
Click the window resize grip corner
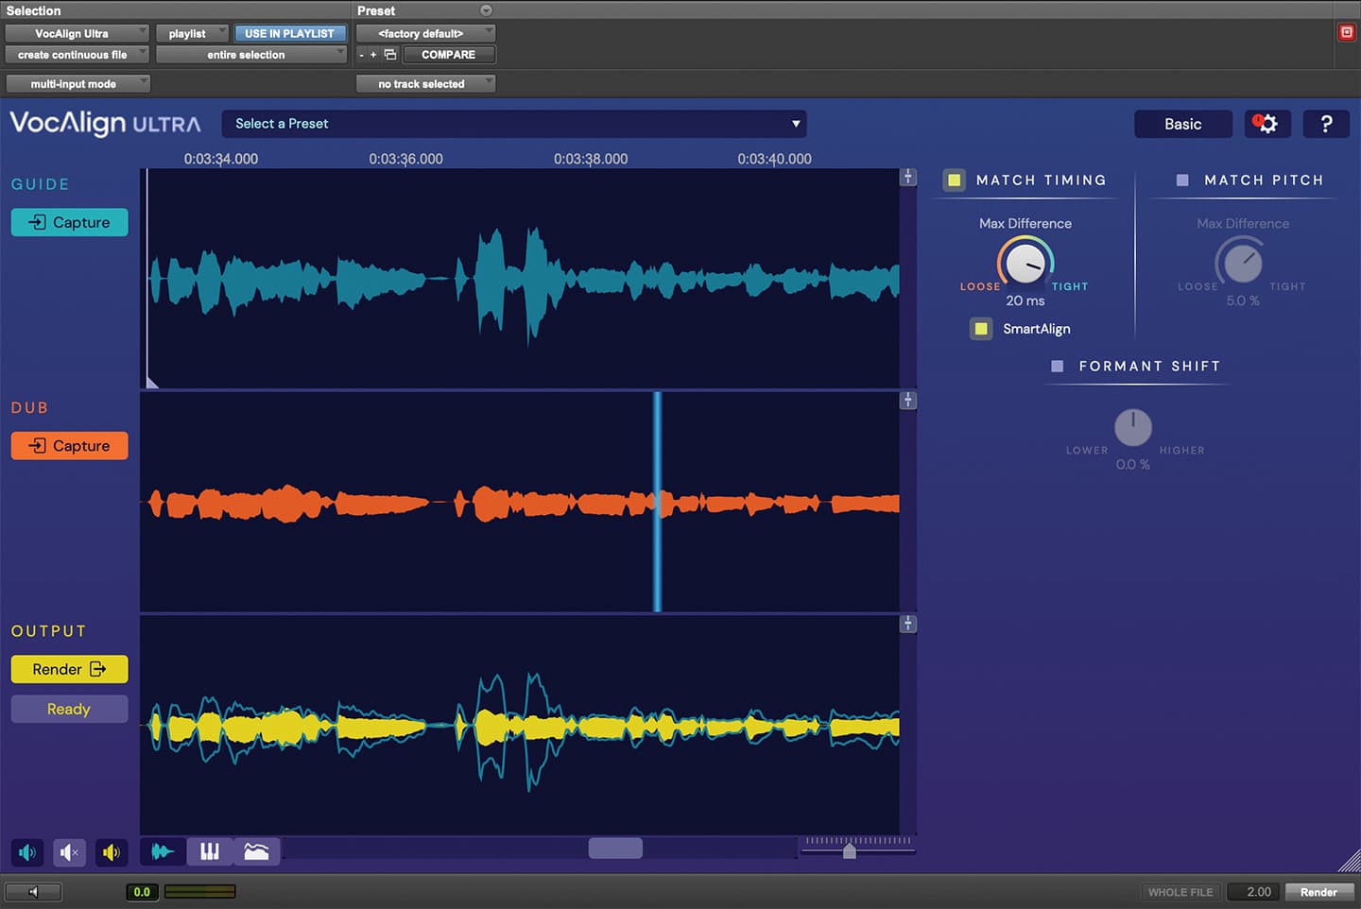click(x=1349, y=859)
